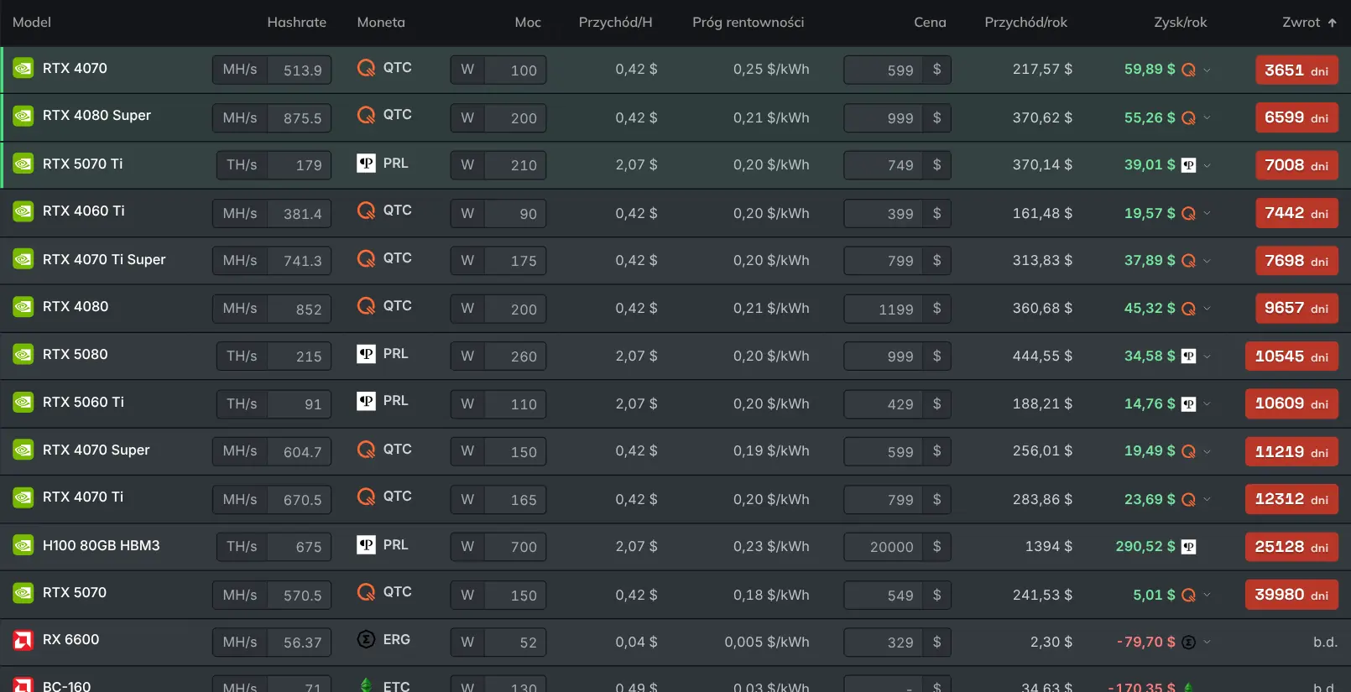Click the 10545 dni return badge

(1291, 356)
